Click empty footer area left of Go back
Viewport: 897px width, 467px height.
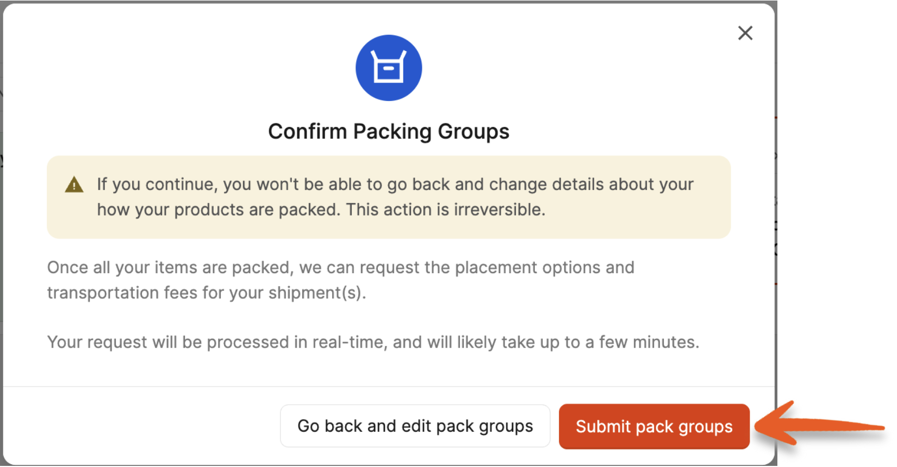[141, 426]
